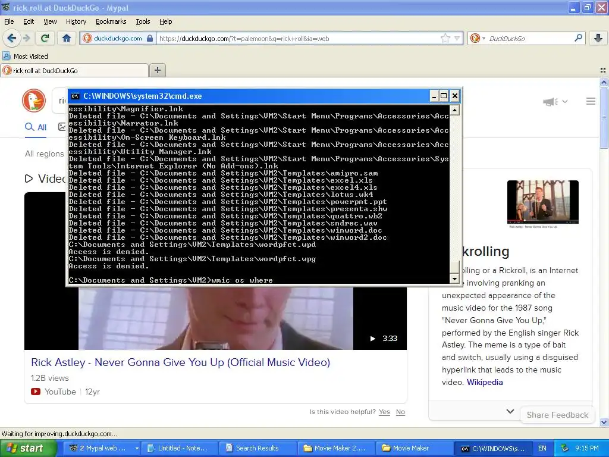Image resolution: width=609 pixels, height=457 pixels.
Task: Click the padlock site security icon
Action: coord(150,38)
